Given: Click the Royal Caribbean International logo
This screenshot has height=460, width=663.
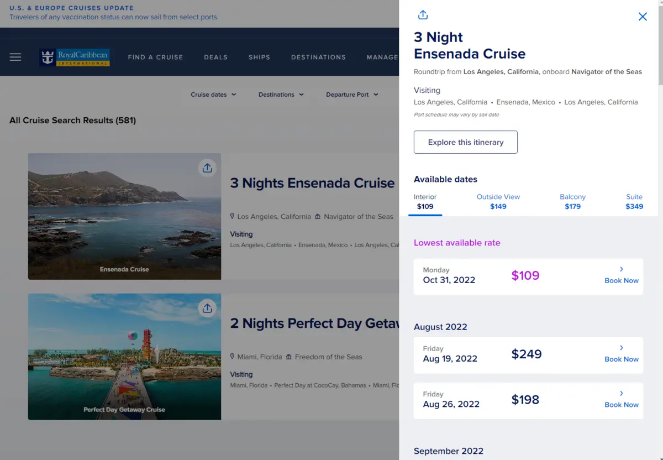Looking at the screenshot, I should click(75, 57).
